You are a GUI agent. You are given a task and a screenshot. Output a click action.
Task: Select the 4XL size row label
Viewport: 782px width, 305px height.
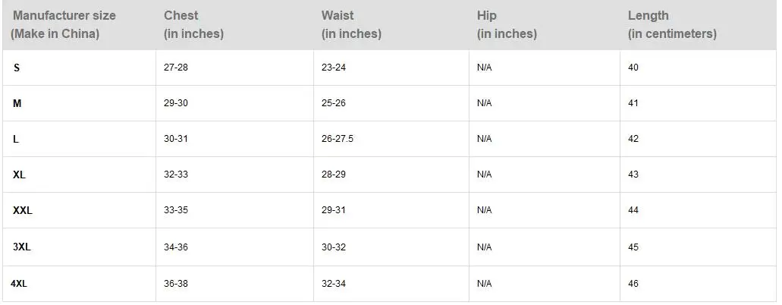[x=19, y=284]
